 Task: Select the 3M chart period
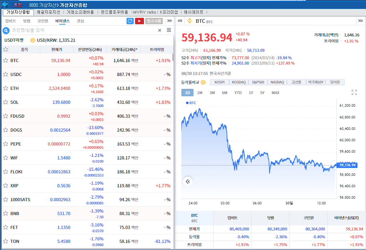pos(212,93)
